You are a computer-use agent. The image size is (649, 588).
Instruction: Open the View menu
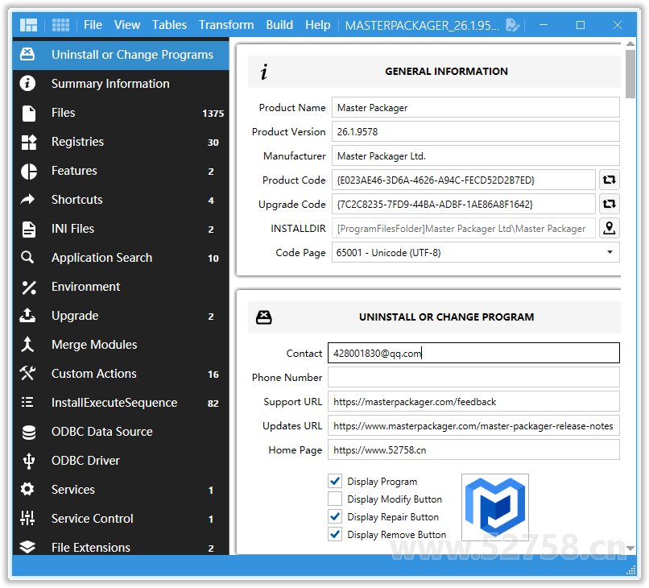(x=127, y=25)
